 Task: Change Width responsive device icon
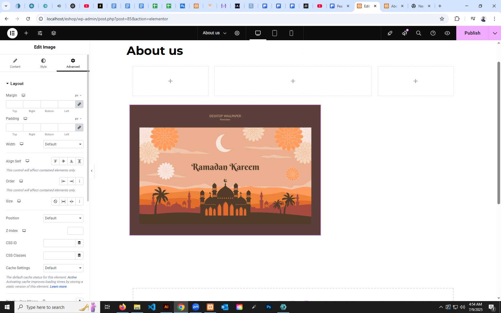coord(21,144)
